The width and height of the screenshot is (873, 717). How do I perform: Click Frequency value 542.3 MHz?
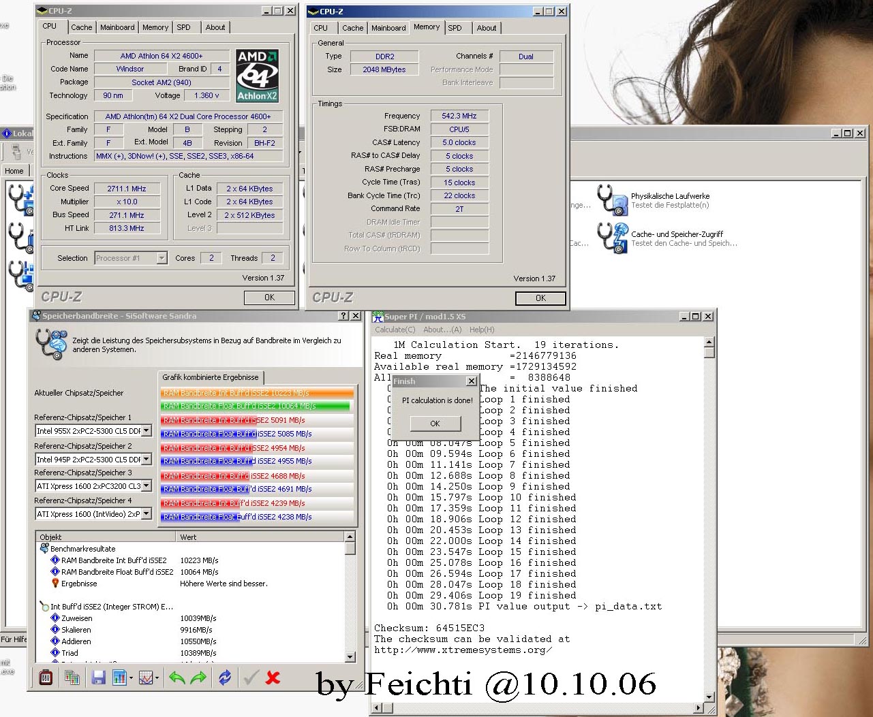pos(459,116)
